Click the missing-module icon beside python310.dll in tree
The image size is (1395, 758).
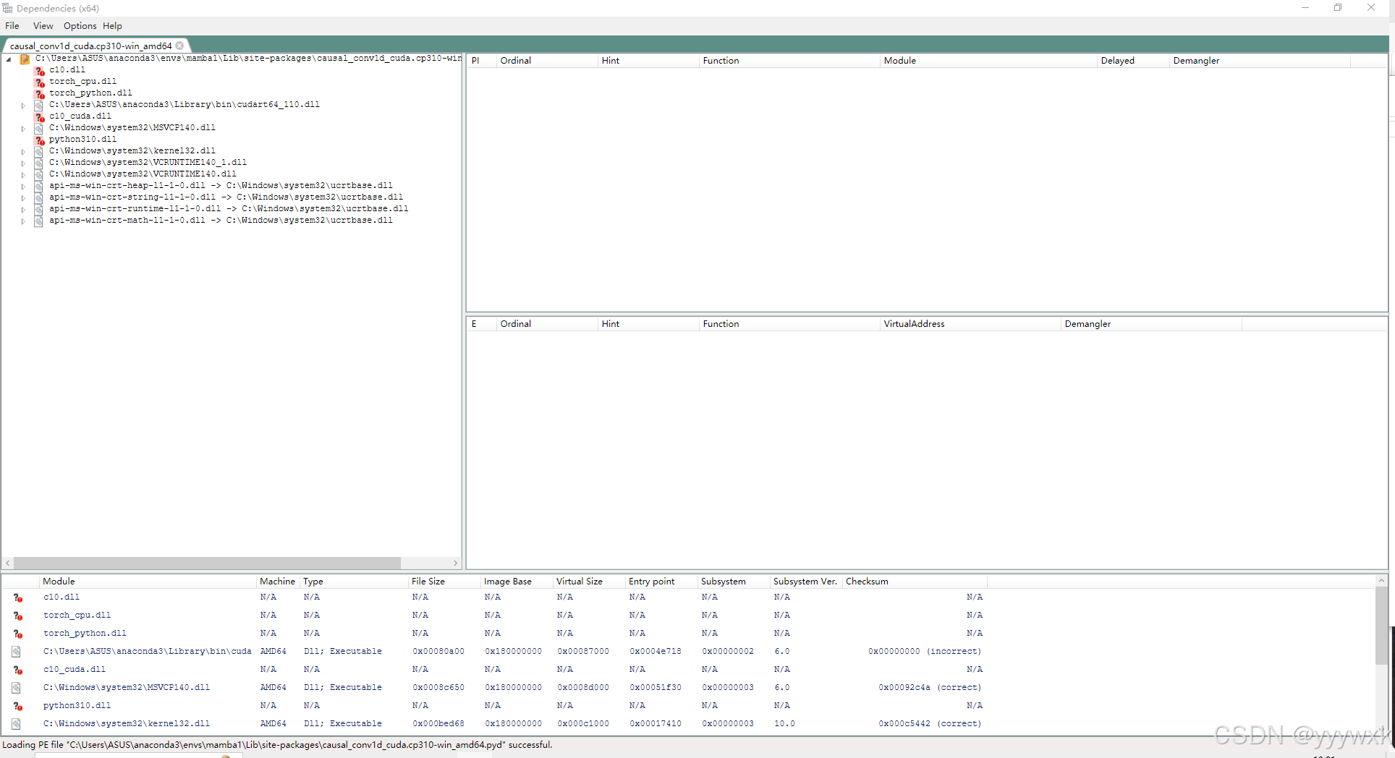tap(40, 140)
